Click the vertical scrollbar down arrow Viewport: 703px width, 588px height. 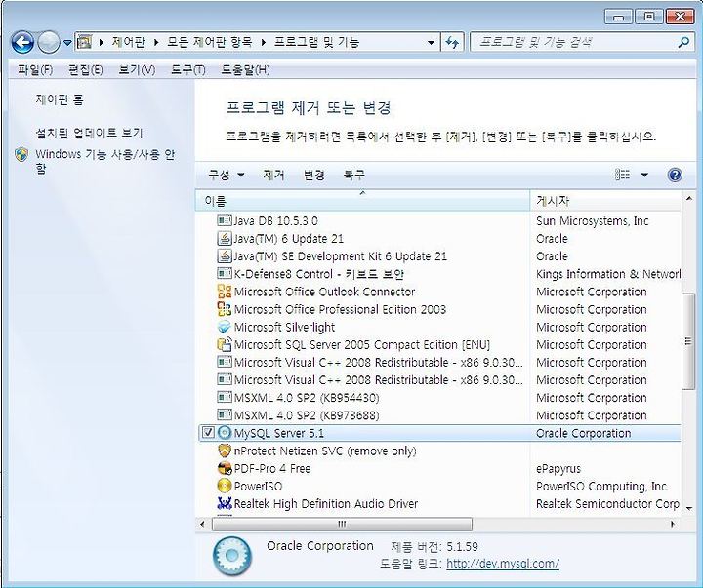click(688, 508)
